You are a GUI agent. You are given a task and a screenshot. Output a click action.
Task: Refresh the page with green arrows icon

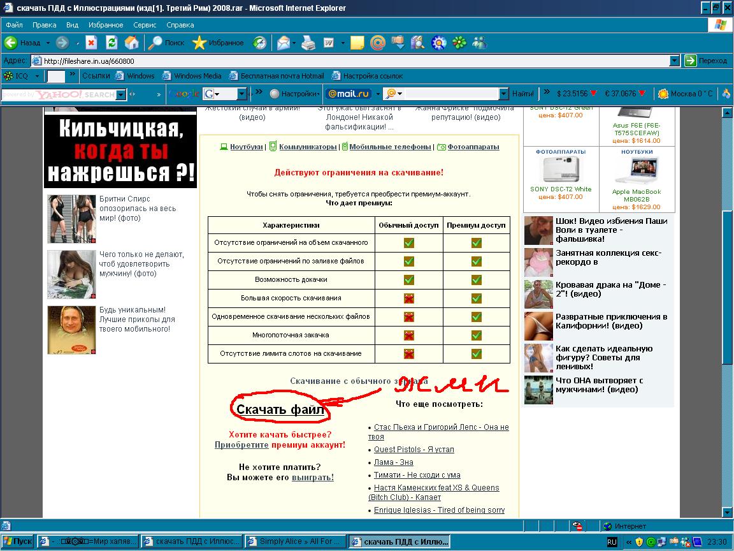click(x=112, y=43)
